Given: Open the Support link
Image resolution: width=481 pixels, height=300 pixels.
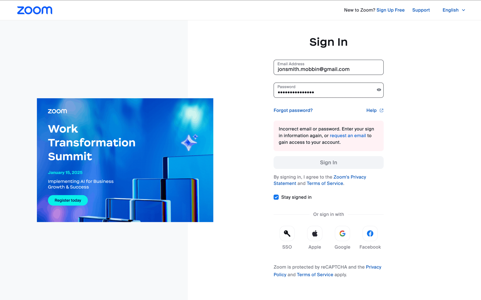Looking at the screenshot, I should coord(421,10).
